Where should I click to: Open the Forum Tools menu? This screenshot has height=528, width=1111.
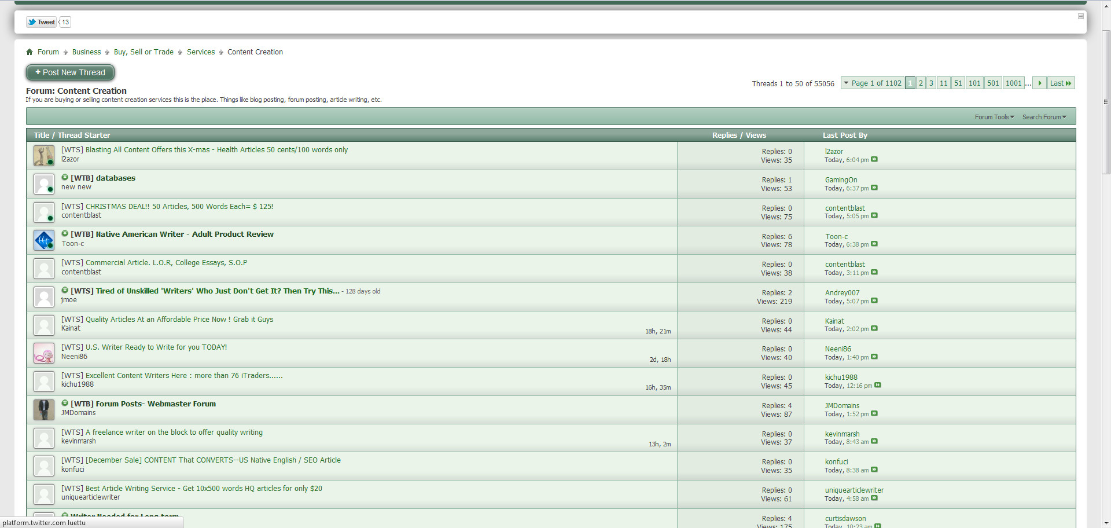pos(994,117)
